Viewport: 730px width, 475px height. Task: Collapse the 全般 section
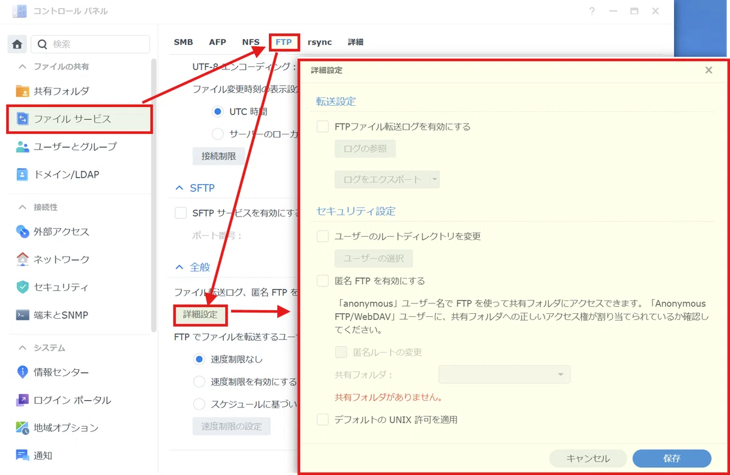point(179,267)
